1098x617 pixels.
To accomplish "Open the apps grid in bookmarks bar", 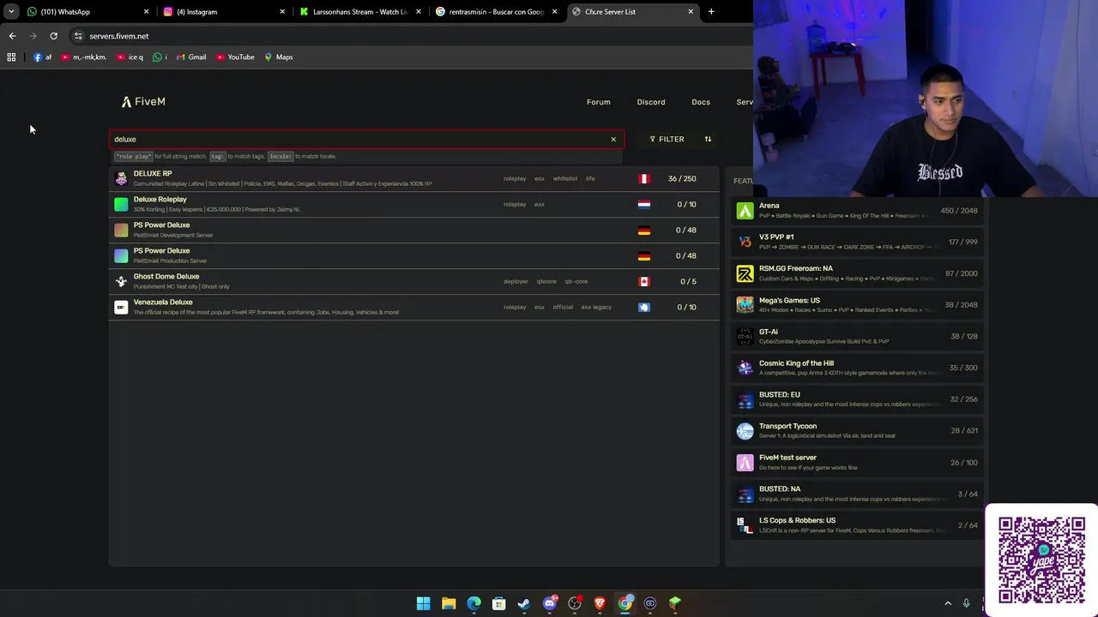I will pyautogui.click(x=11, y=57).
